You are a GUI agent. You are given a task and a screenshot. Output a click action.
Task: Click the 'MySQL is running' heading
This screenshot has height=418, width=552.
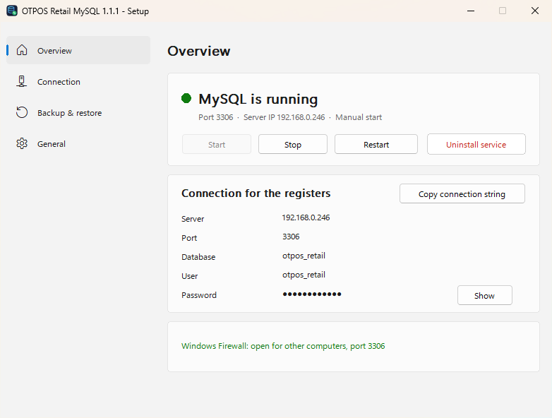point(258,99)
